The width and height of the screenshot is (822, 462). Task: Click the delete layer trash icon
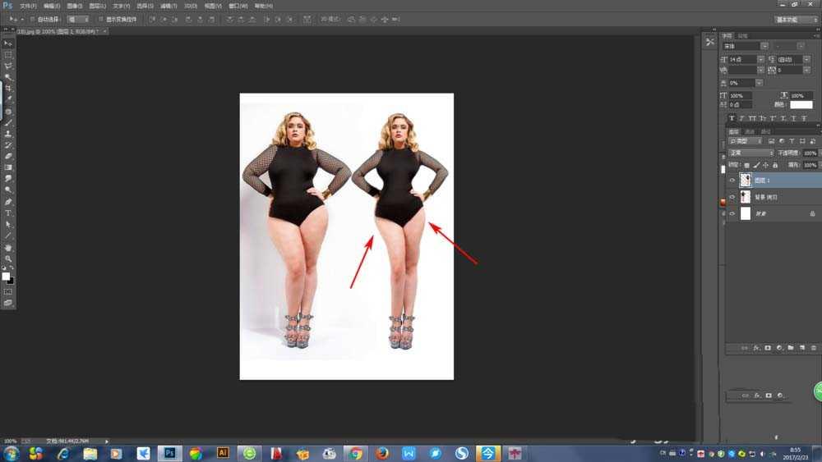tap(814, 348)
